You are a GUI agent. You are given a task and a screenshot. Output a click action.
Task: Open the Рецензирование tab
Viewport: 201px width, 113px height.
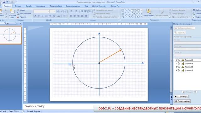coord(73,6)
